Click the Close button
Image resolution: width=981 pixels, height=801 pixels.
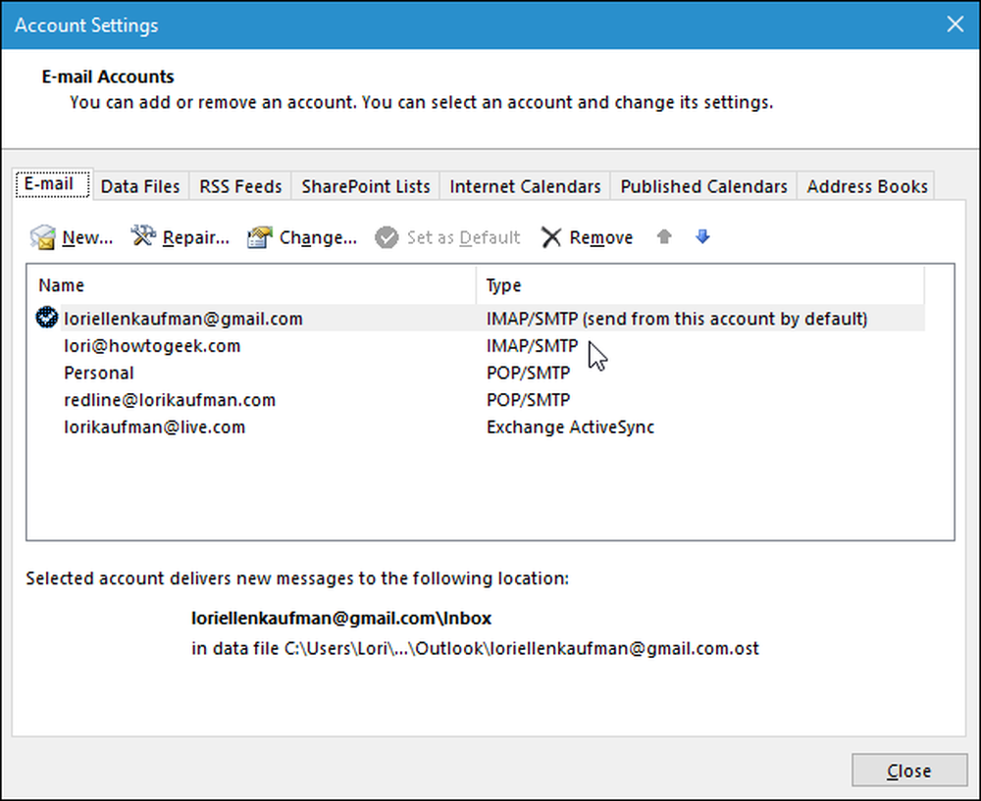point(909,771)
